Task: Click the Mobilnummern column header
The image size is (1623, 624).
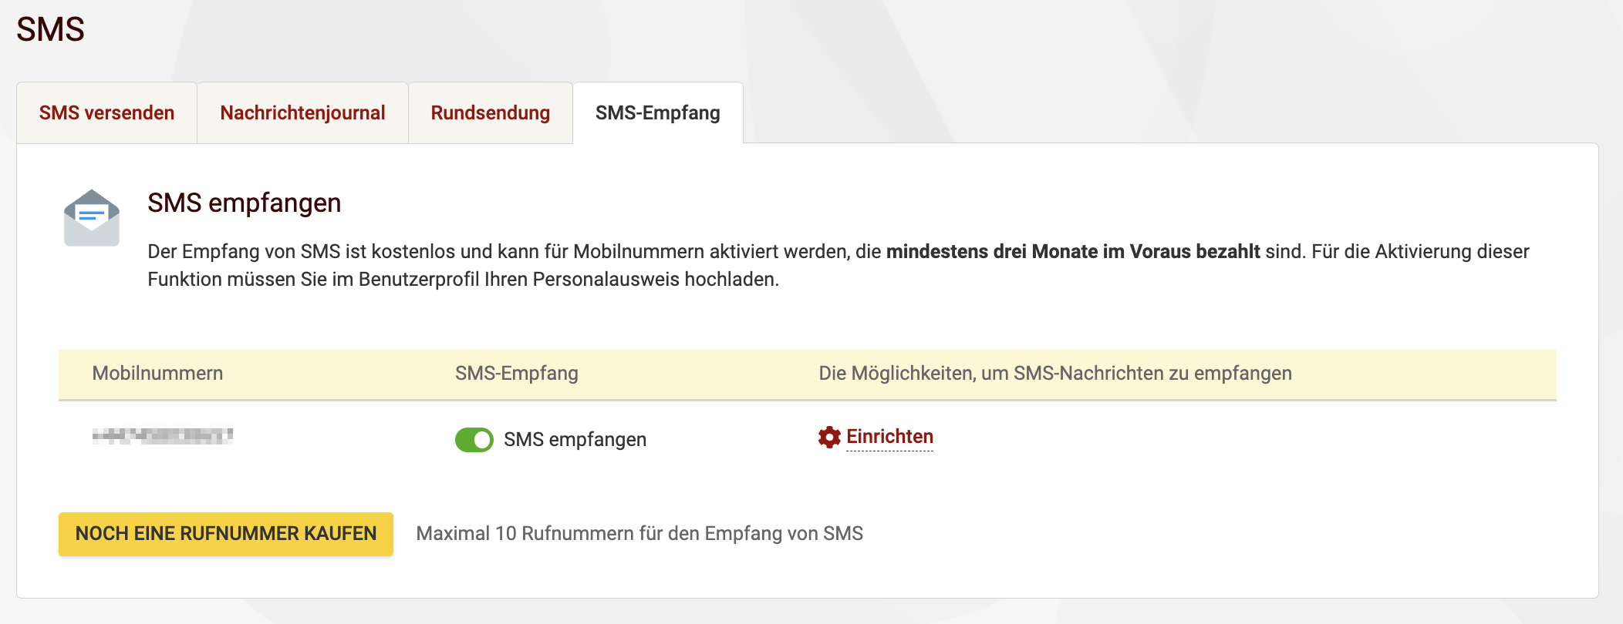Action: (157, 374)
